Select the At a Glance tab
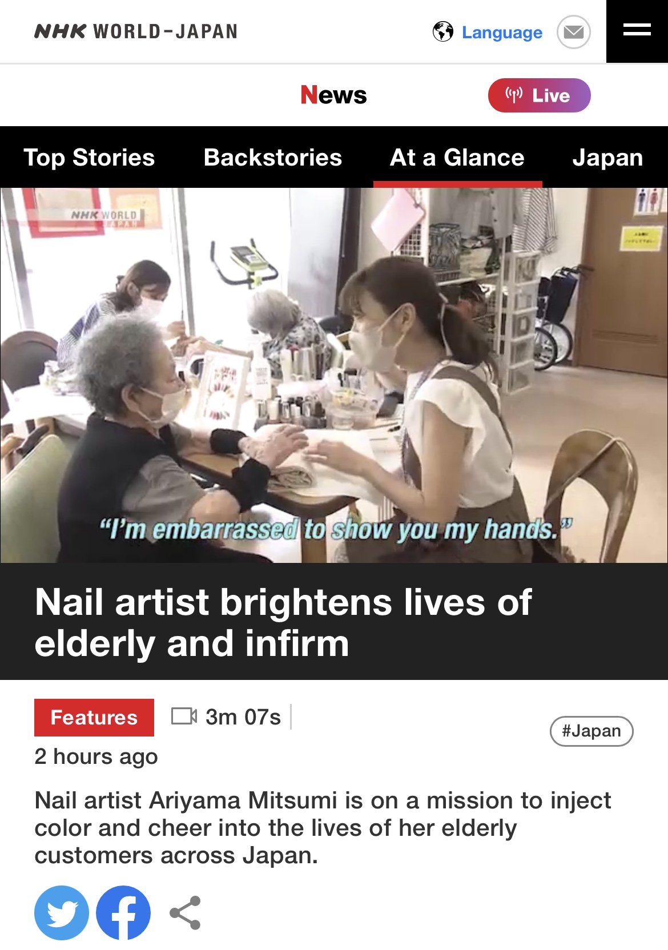The image size is (668, 950). pyautogui.click(x=457, y=158)
